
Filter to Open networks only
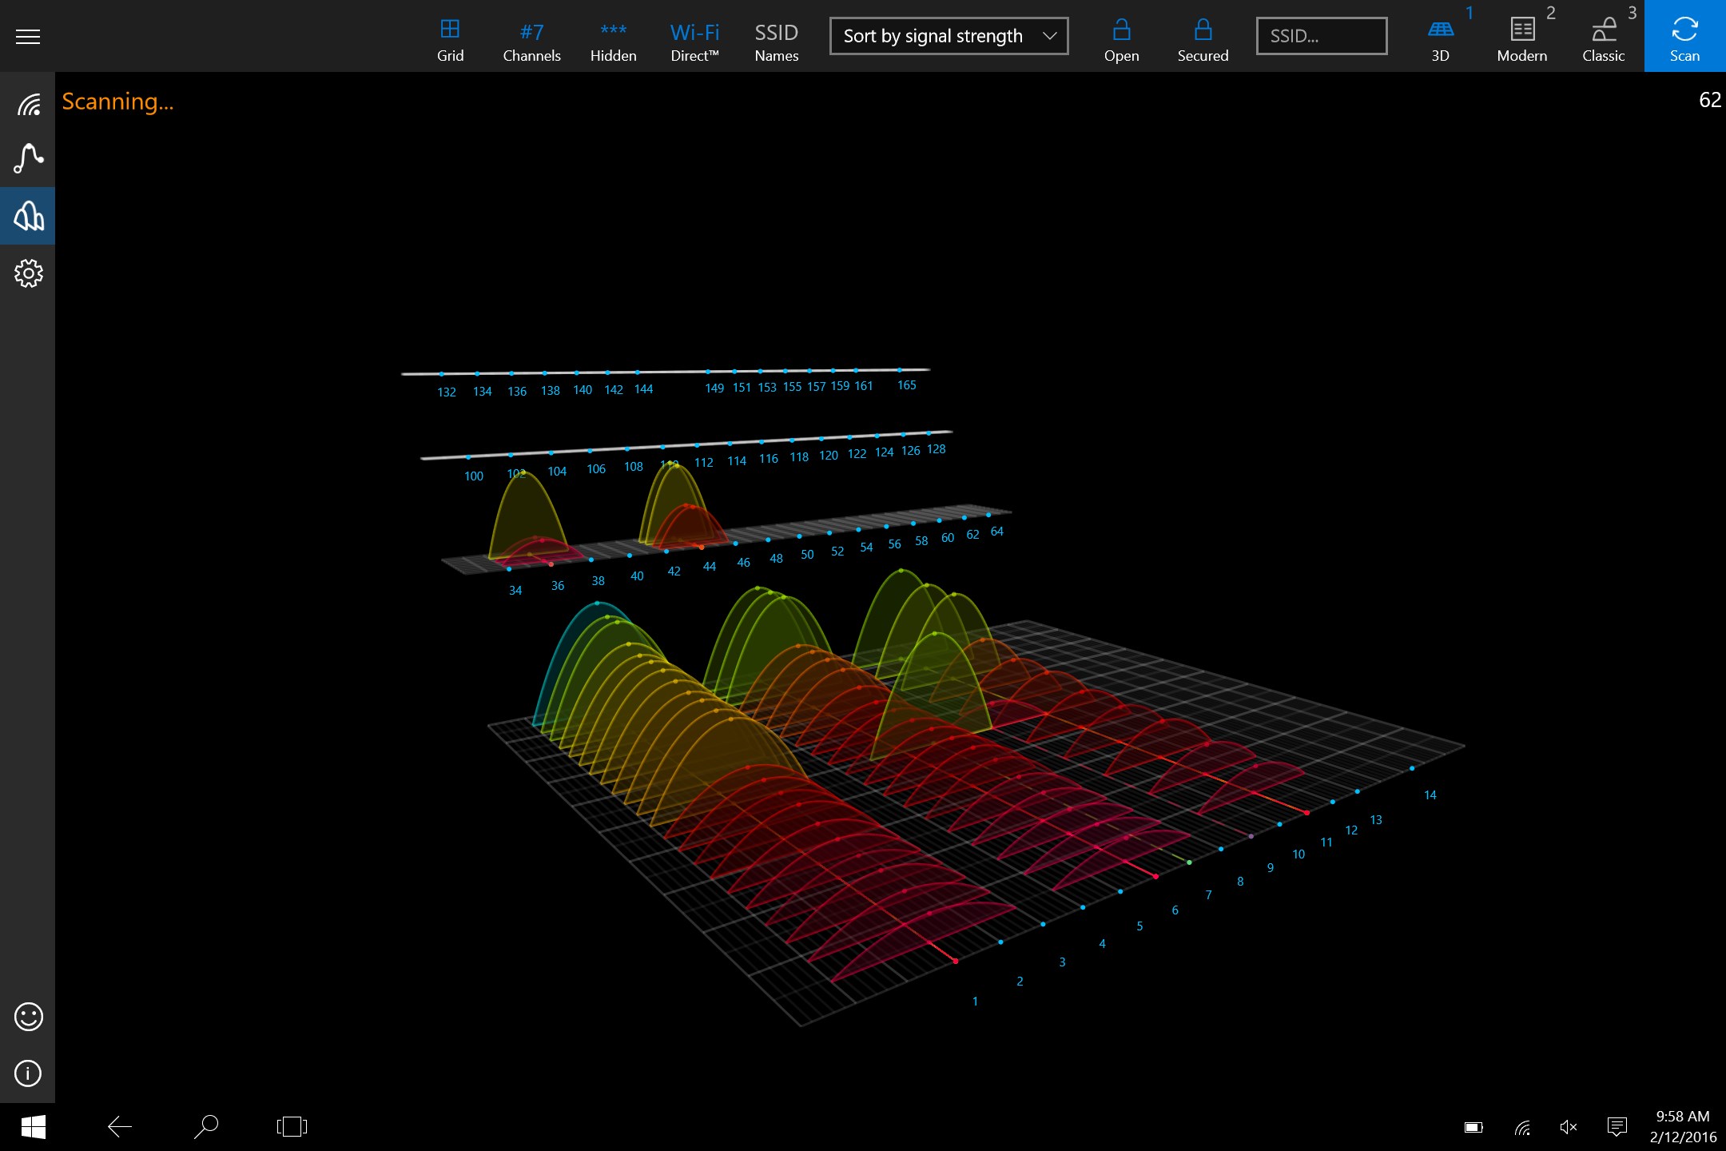tap(1121, 40)
